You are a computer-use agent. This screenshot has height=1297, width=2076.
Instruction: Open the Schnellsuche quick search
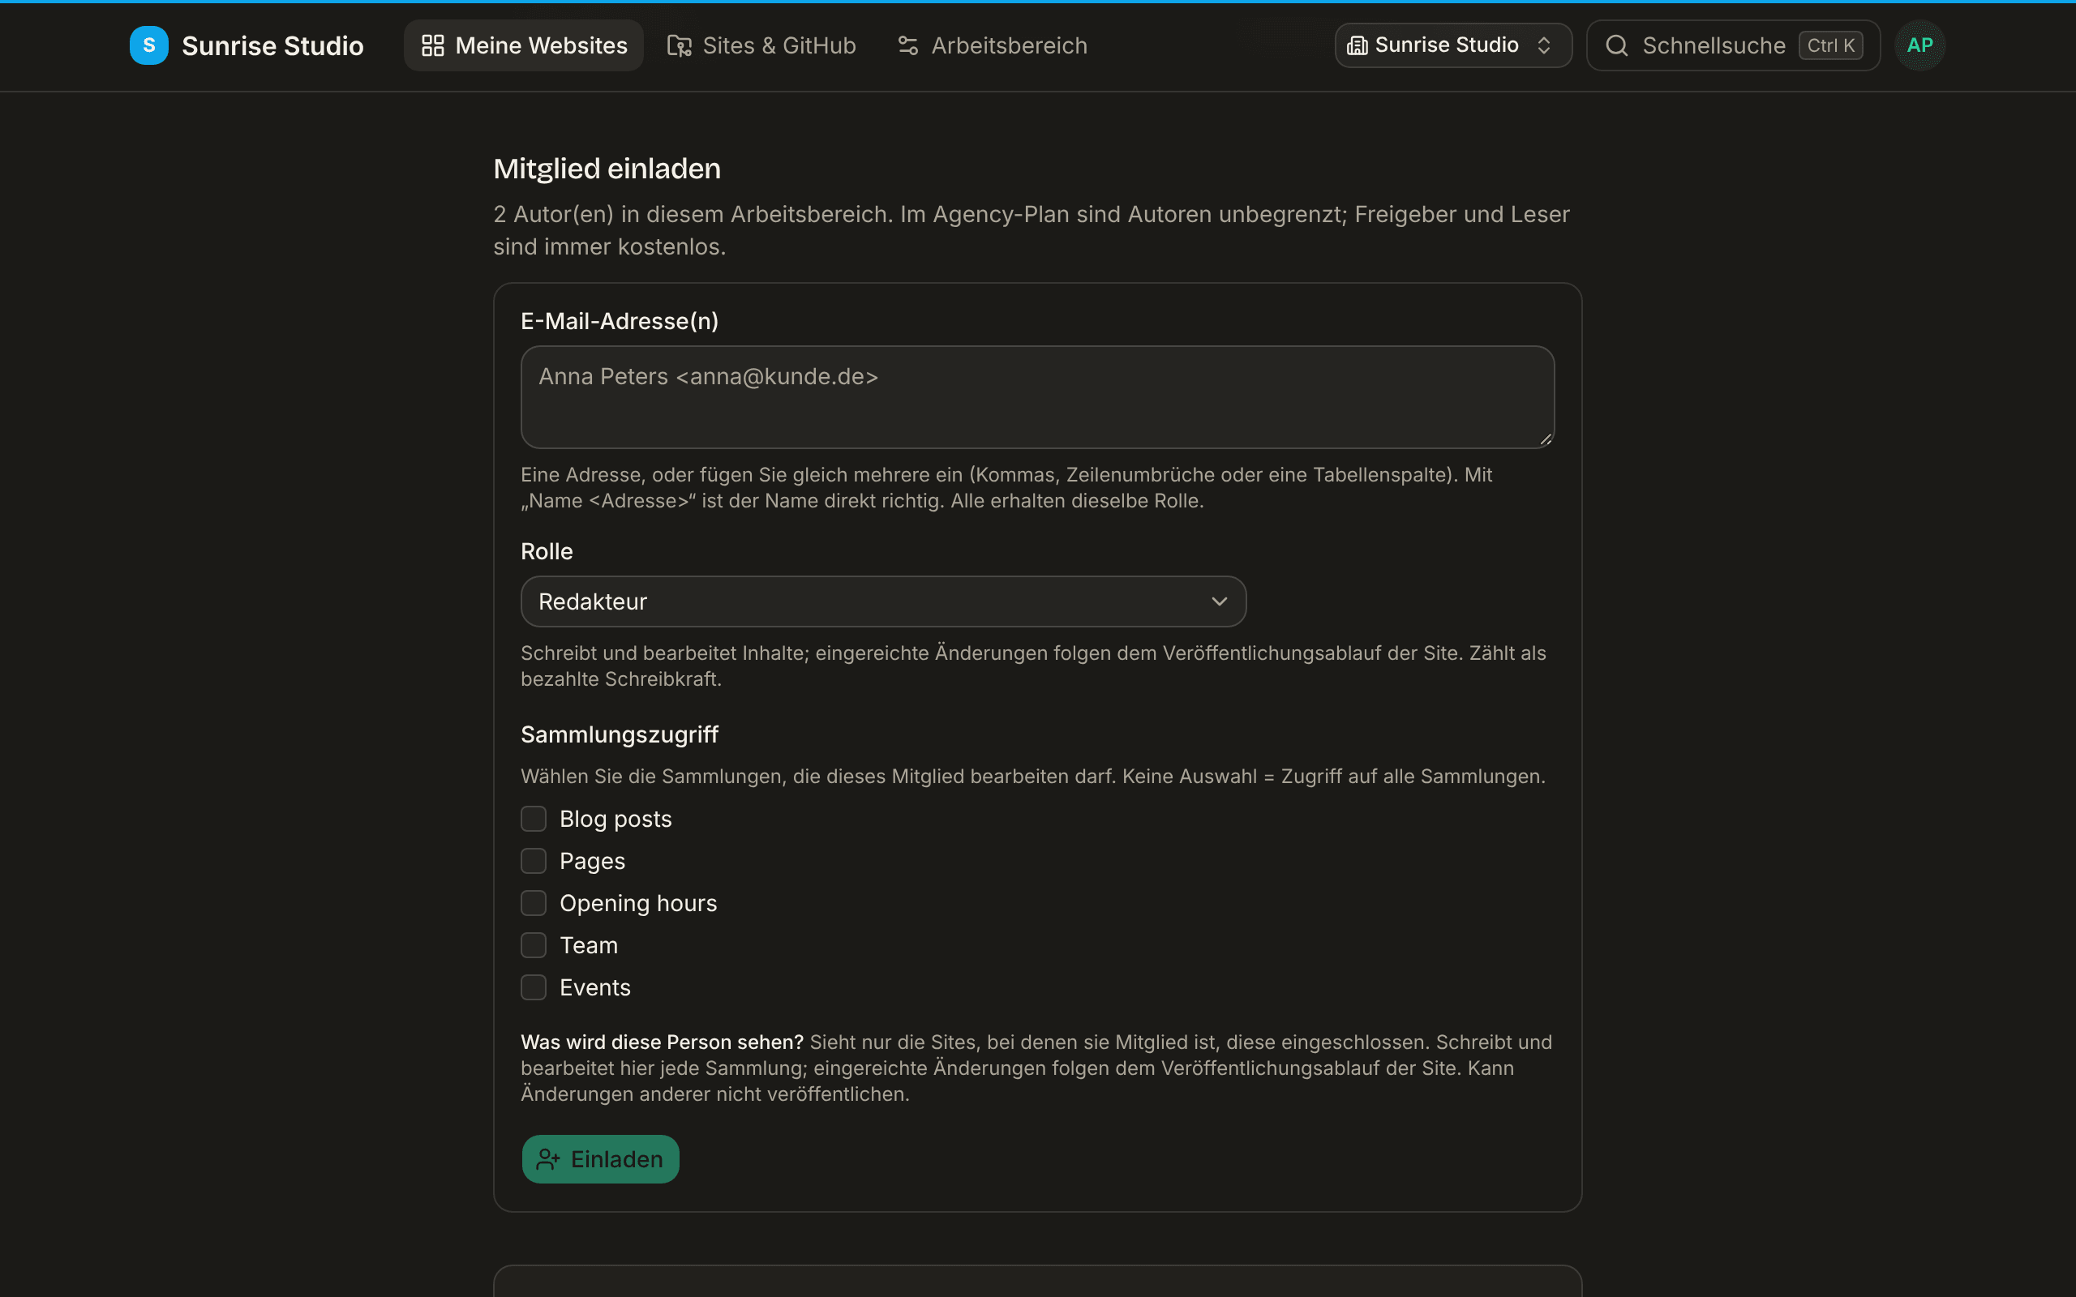pyautogui.click(x=1733, y=45)
